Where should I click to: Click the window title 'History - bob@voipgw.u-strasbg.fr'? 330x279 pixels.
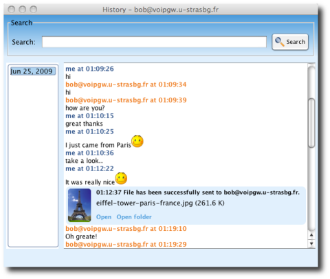tap(160, 10)
